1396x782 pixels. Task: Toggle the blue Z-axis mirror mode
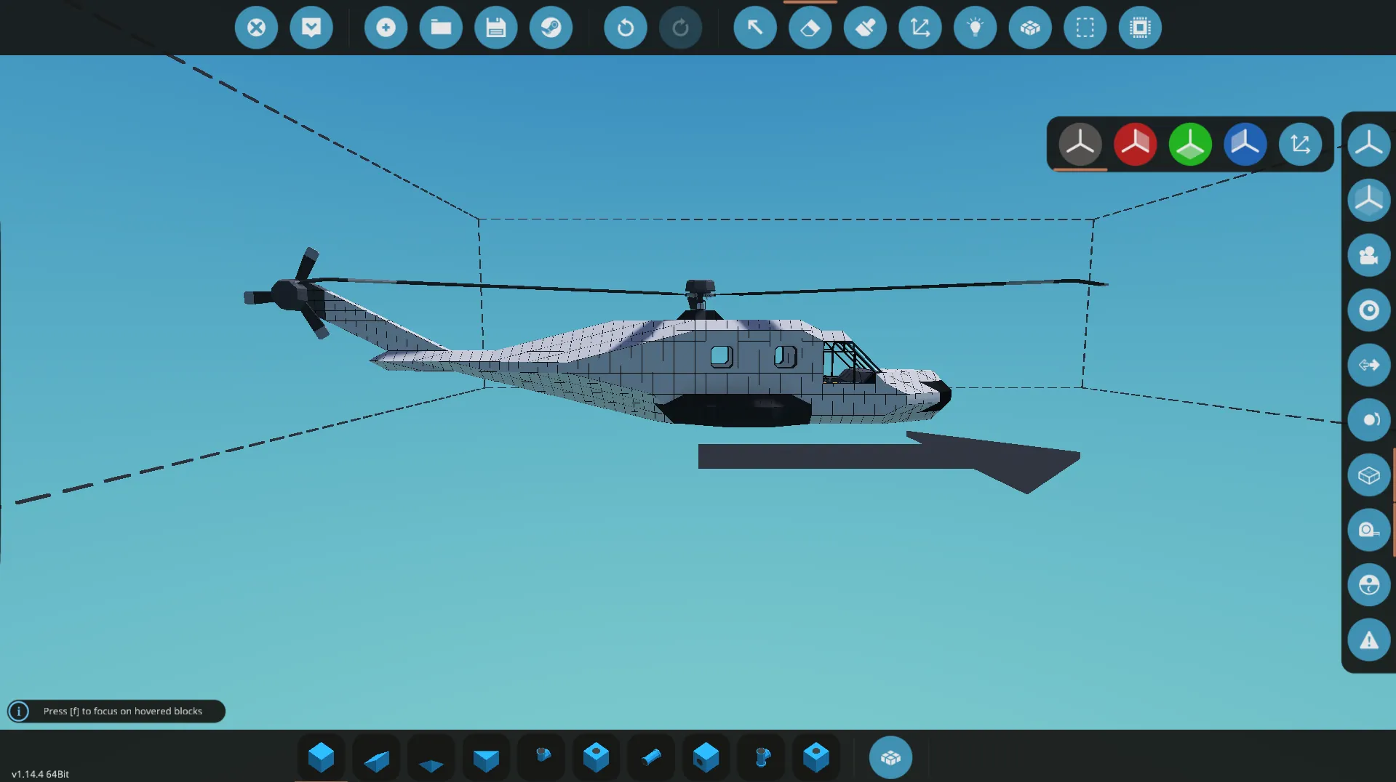coord(1245,144)
